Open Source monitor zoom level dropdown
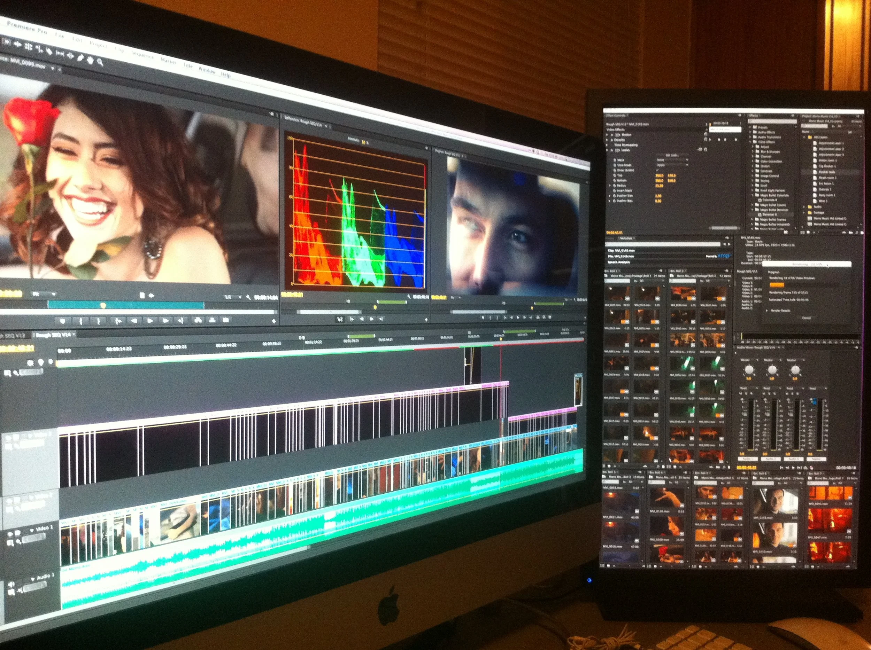This screenshot has width=871, height=650. pyautogui.click(x=44, y=294)
